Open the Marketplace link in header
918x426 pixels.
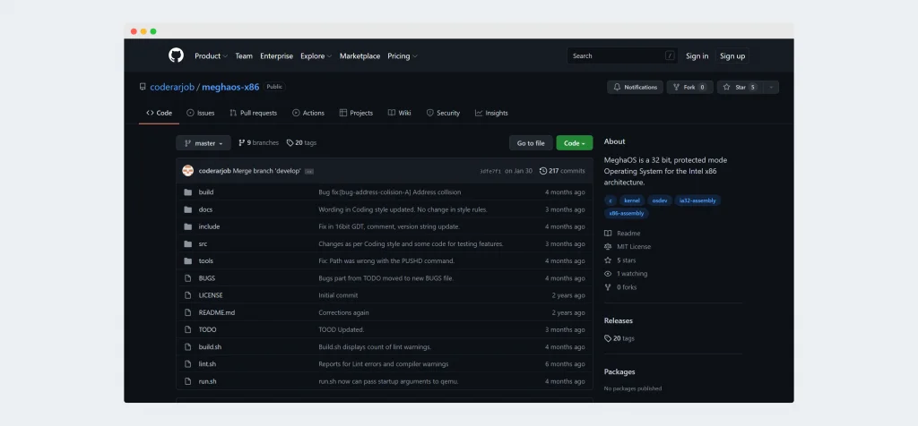pos(360,56)
